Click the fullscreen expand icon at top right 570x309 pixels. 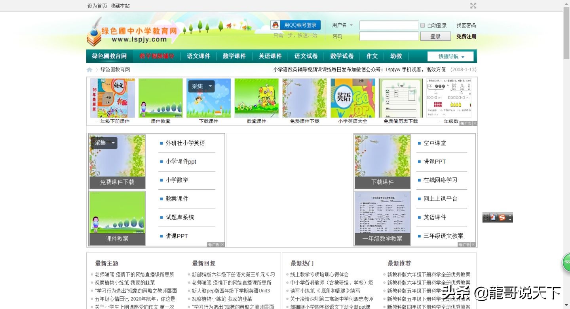[x=473, y=6]
